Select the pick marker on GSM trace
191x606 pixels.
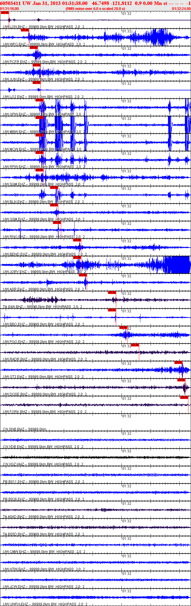pyautogui.click(x=54, y=205)
